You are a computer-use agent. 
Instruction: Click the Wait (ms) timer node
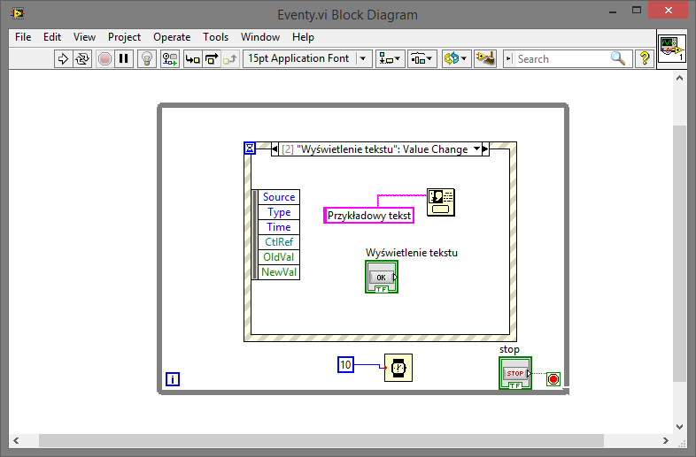point(398,367)
